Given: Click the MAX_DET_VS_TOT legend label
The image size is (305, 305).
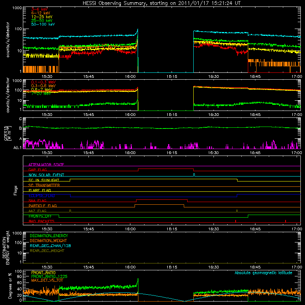Looking at the screenshot, I should [47, 280].
